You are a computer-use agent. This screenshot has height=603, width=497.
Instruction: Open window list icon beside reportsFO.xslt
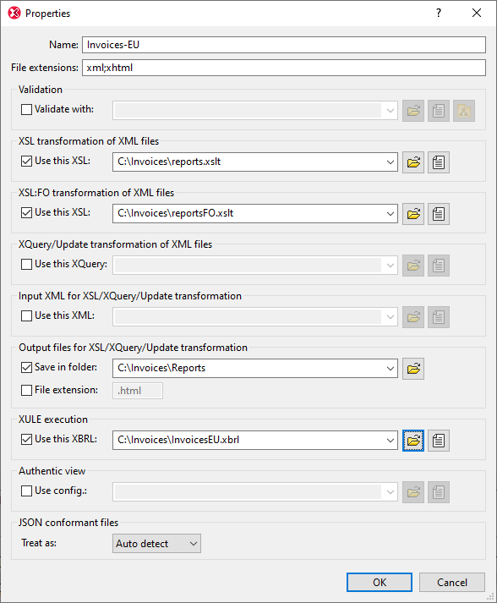(x=439, y=214)
